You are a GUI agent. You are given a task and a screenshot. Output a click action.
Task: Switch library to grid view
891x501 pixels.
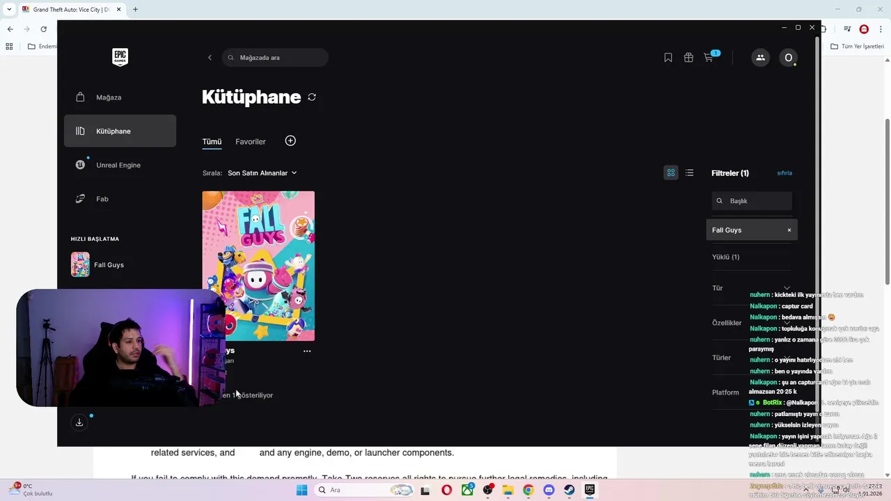671,173
